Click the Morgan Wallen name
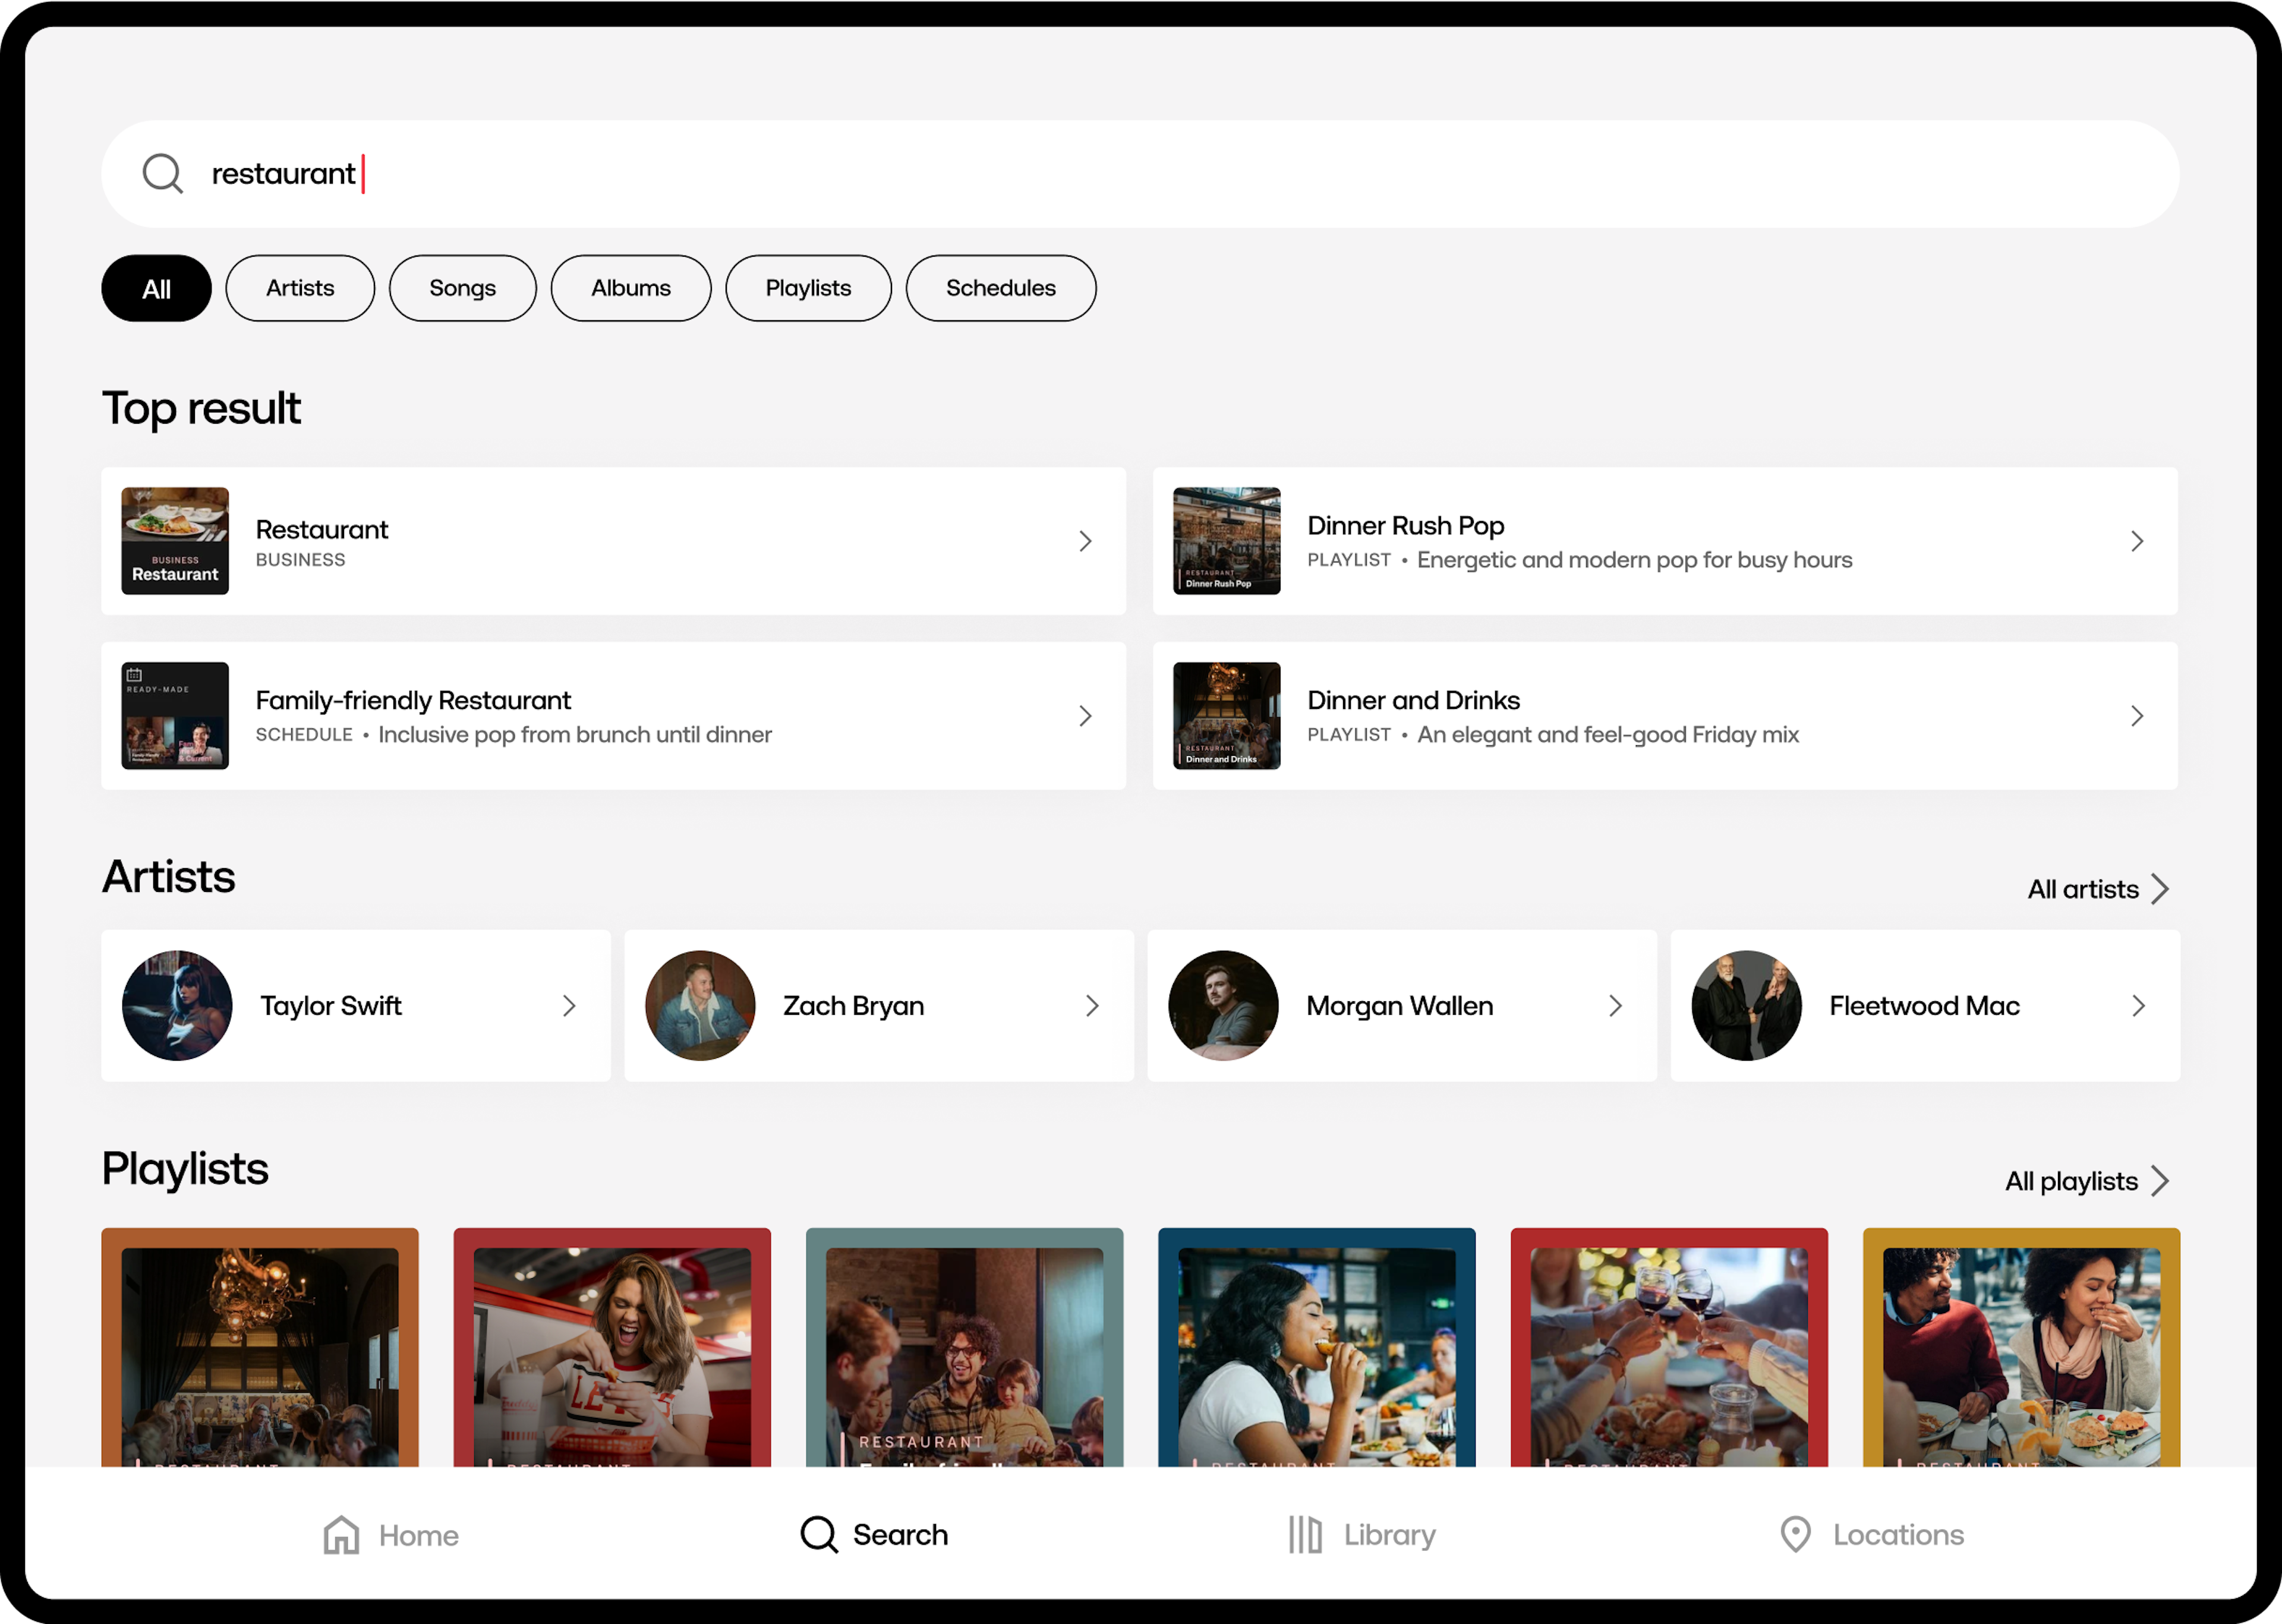The height and width of the screenshot is (1624, 2282). point(1400,1006)
